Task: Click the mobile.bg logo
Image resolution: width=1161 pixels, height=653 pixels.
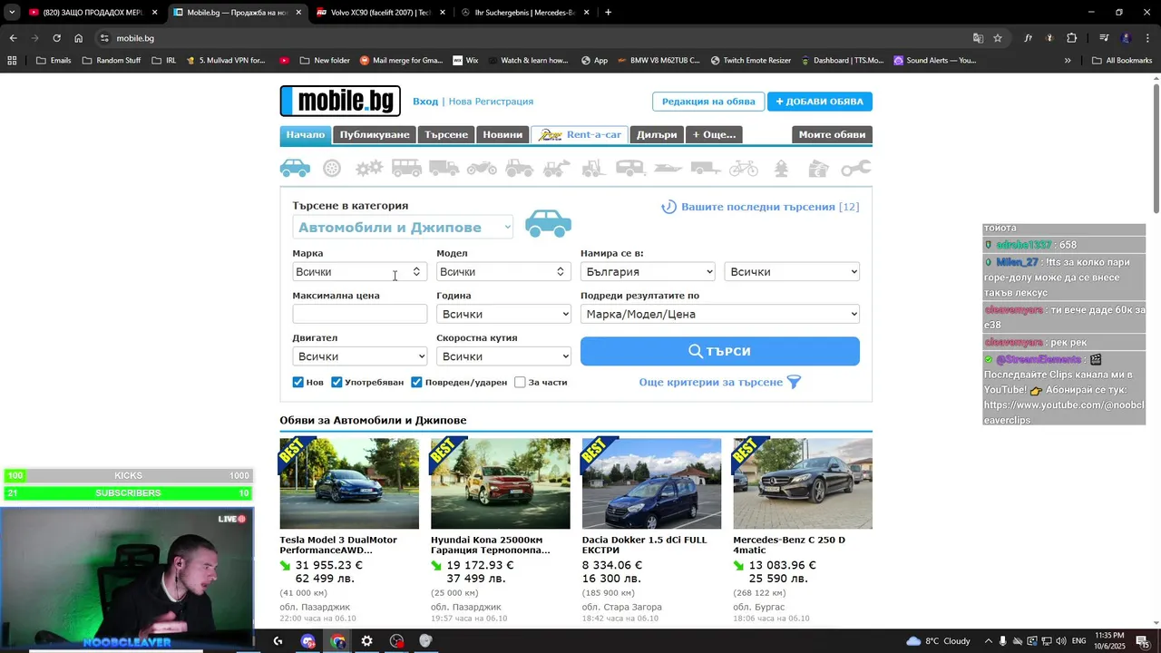Action: point(340,101)
